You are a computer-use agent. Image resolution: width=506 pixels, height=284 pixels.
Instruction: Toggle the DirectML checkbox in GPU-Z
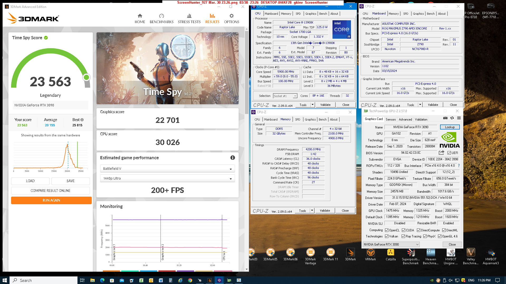click(444, 230)
